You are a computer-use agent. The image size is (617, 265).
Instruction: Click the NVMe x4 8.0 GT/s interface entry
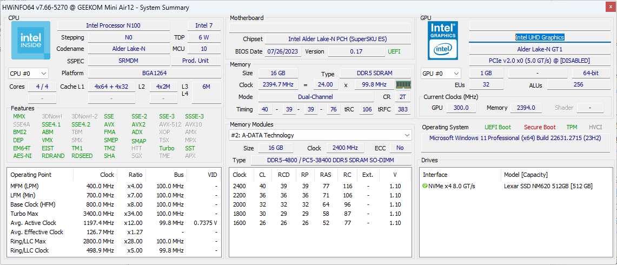pos(452,186)
